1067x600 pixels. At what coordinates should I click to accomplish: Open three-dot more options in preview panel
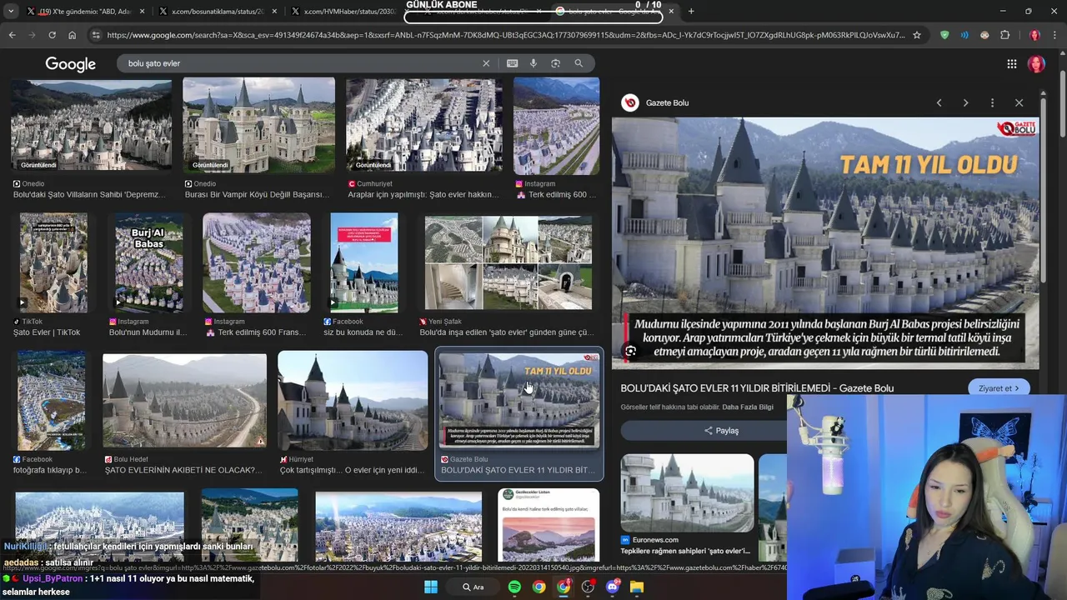coord(992,102)
